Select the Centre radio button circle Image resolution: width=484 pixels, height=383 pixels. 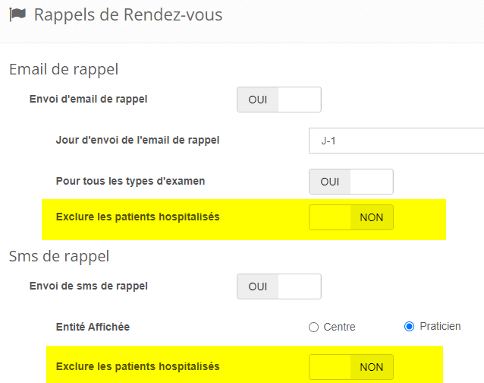[x=313, y=327]
